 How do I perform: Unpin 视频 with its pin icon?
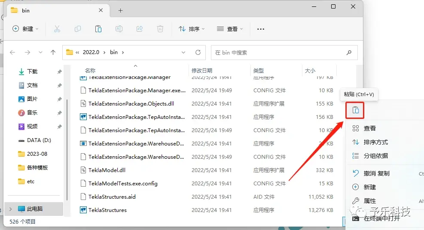(x=59, y=127)
